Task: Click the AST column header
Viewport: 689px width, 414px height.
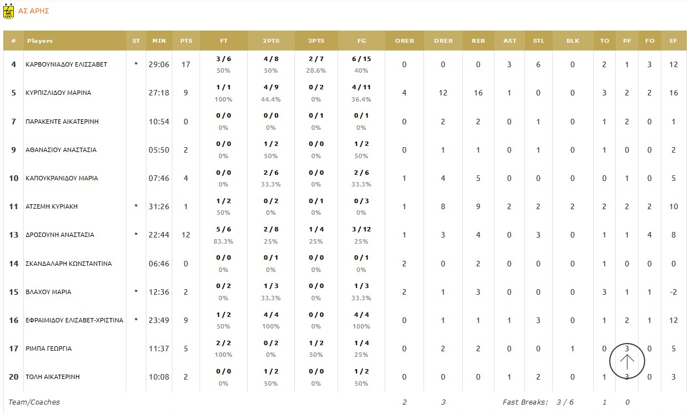Action: (x=510, y=41)
